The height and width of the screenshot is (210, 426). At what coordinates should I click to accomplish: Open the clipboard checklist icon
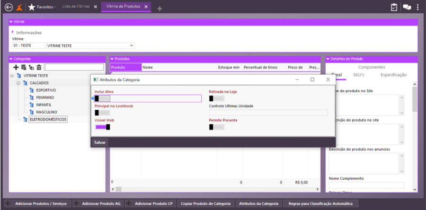click(394, 7)
